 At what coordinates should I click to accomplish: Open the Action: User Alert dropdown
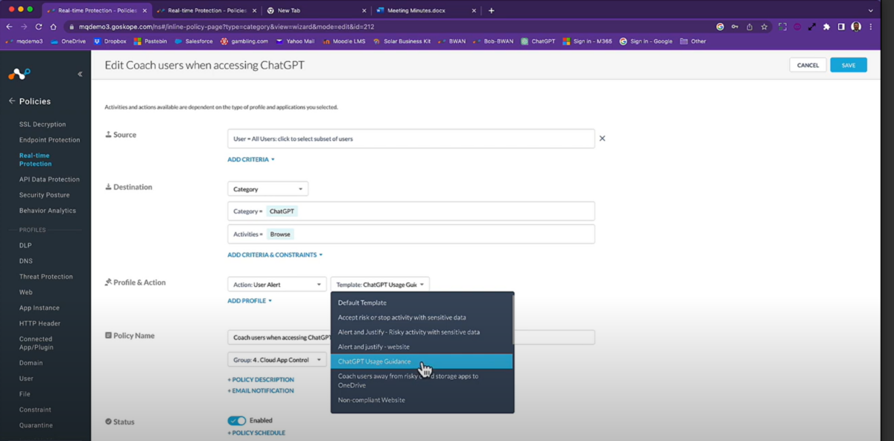[276, 284]
